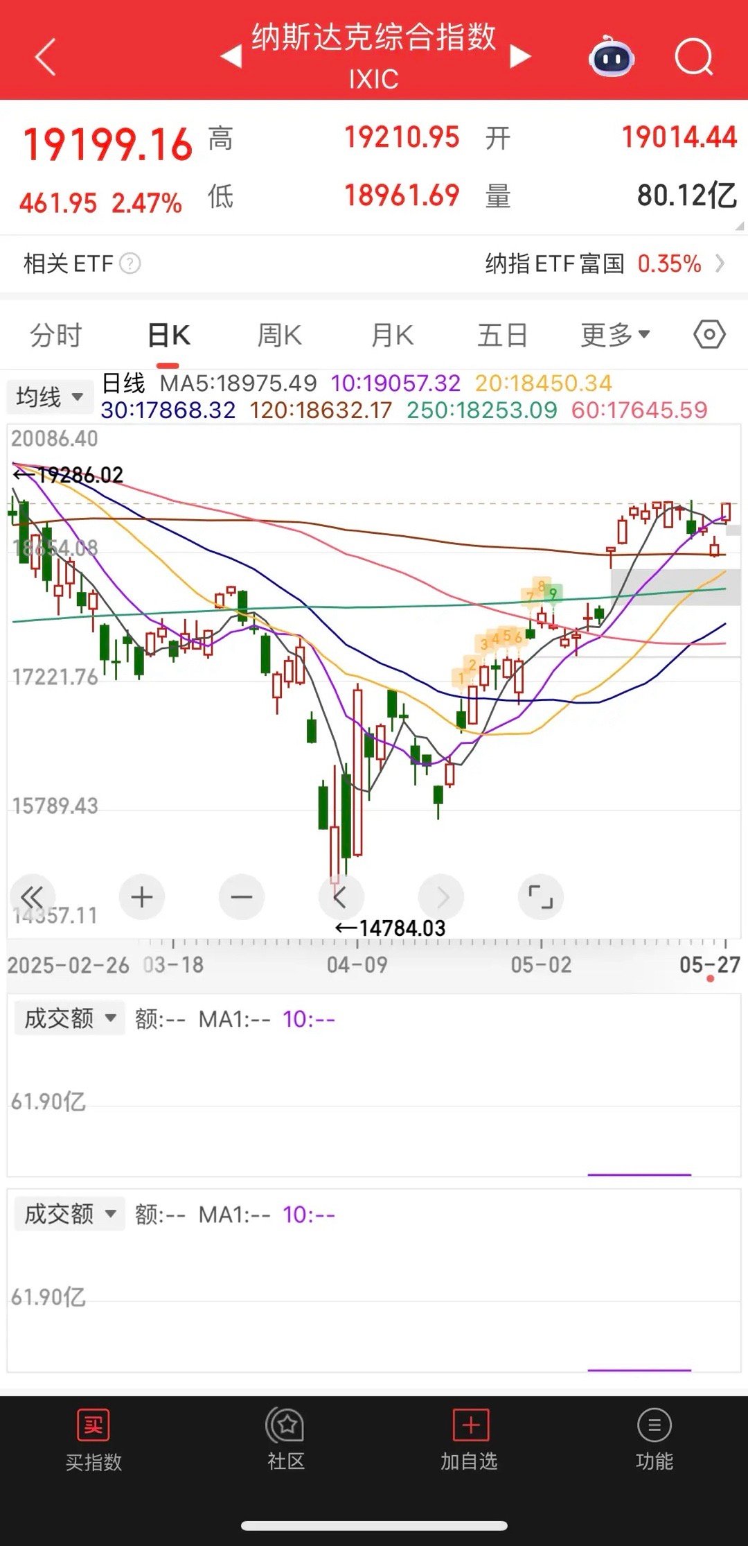Tap the 买指数 icon

[93, 1425]
